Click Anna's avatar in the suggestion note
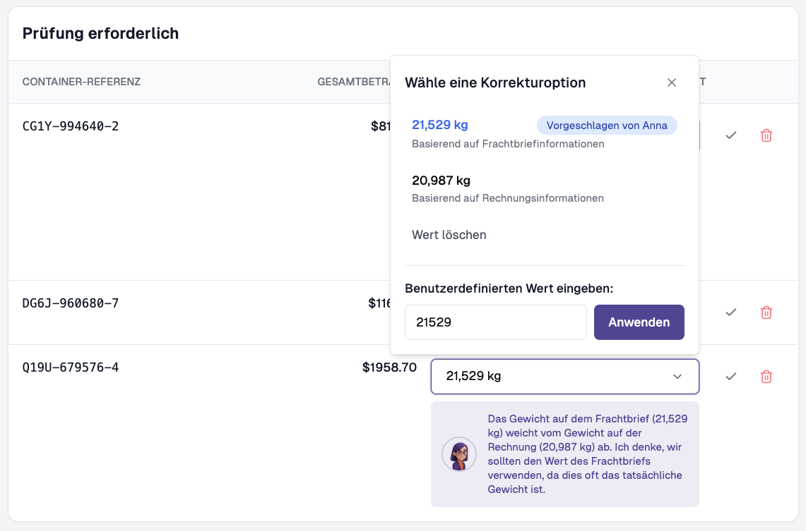806x531 pixels. (x=459, y=454)
